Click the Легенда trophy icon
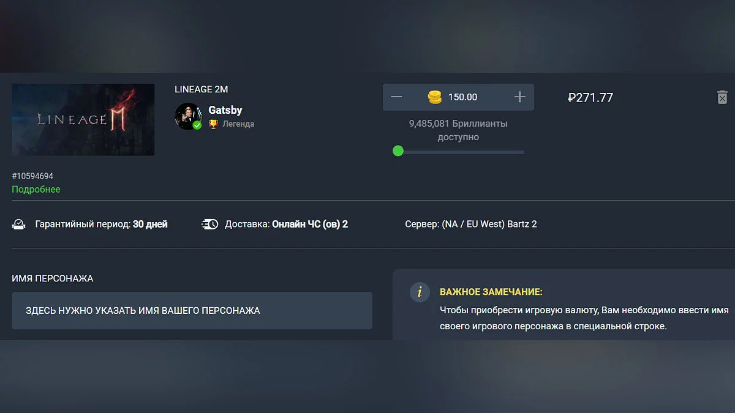This screenshot has width=735, height=413. coord(213,124)
